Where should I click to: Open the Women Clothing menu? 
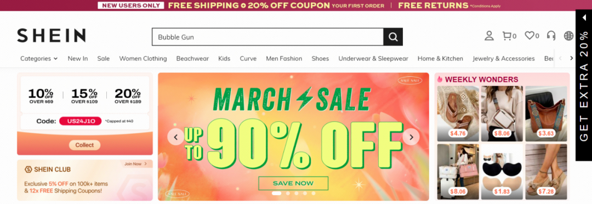143,59
